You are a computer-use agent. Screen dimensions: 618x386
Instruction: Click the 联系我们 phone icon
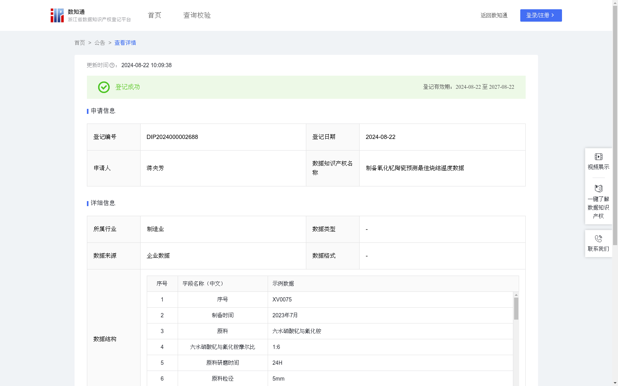(x=598, y=239)
